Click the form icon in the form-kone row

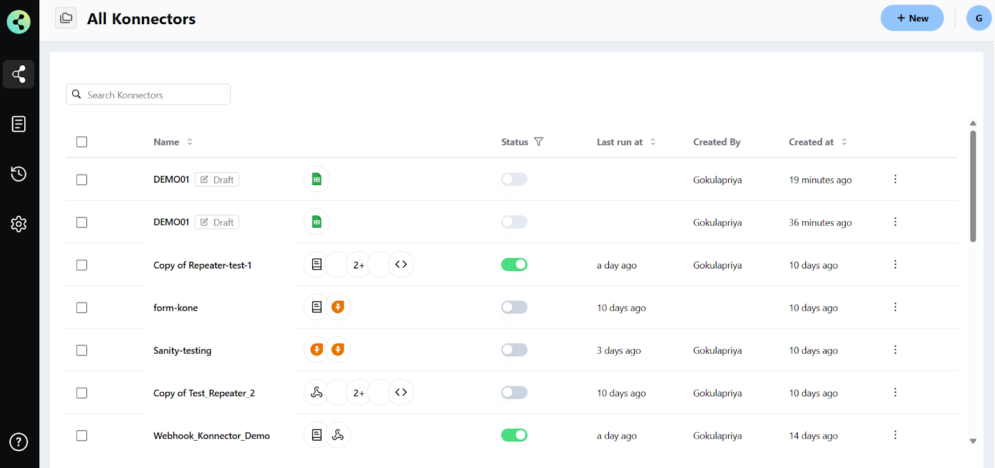tap(317, 307)
